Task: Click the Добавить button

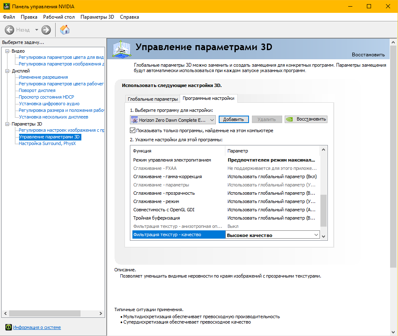Action: 234,119
